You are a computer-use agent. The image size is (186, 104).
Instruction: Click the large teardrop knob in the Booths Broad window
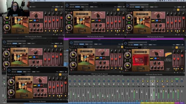tap(157, 53)
